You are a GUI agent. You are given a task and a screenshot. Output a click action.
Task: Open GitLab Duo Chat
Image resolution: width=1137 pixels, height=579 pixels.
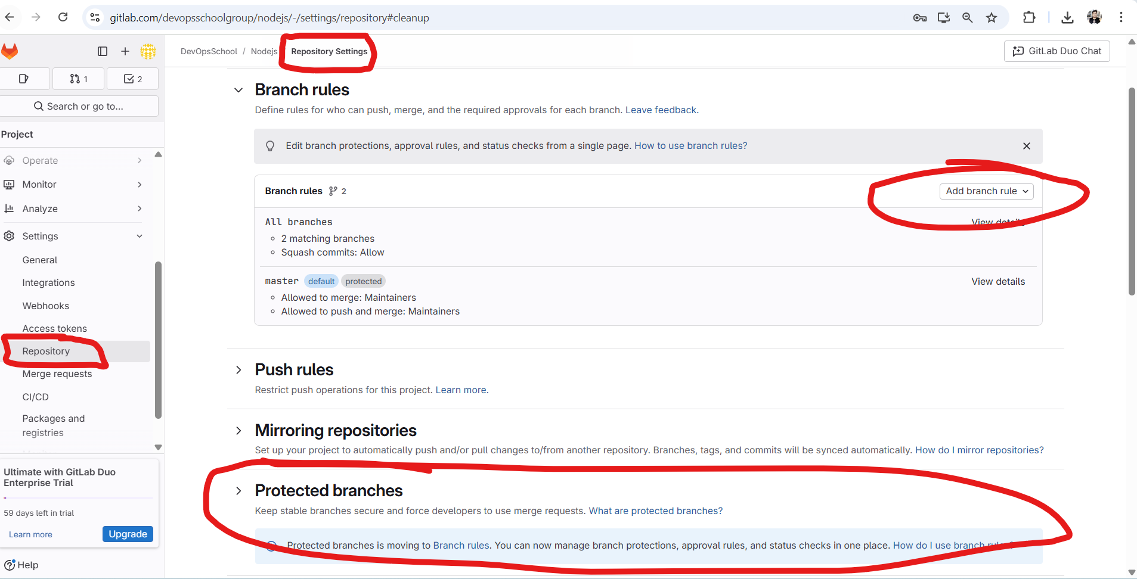(1057, 51)
